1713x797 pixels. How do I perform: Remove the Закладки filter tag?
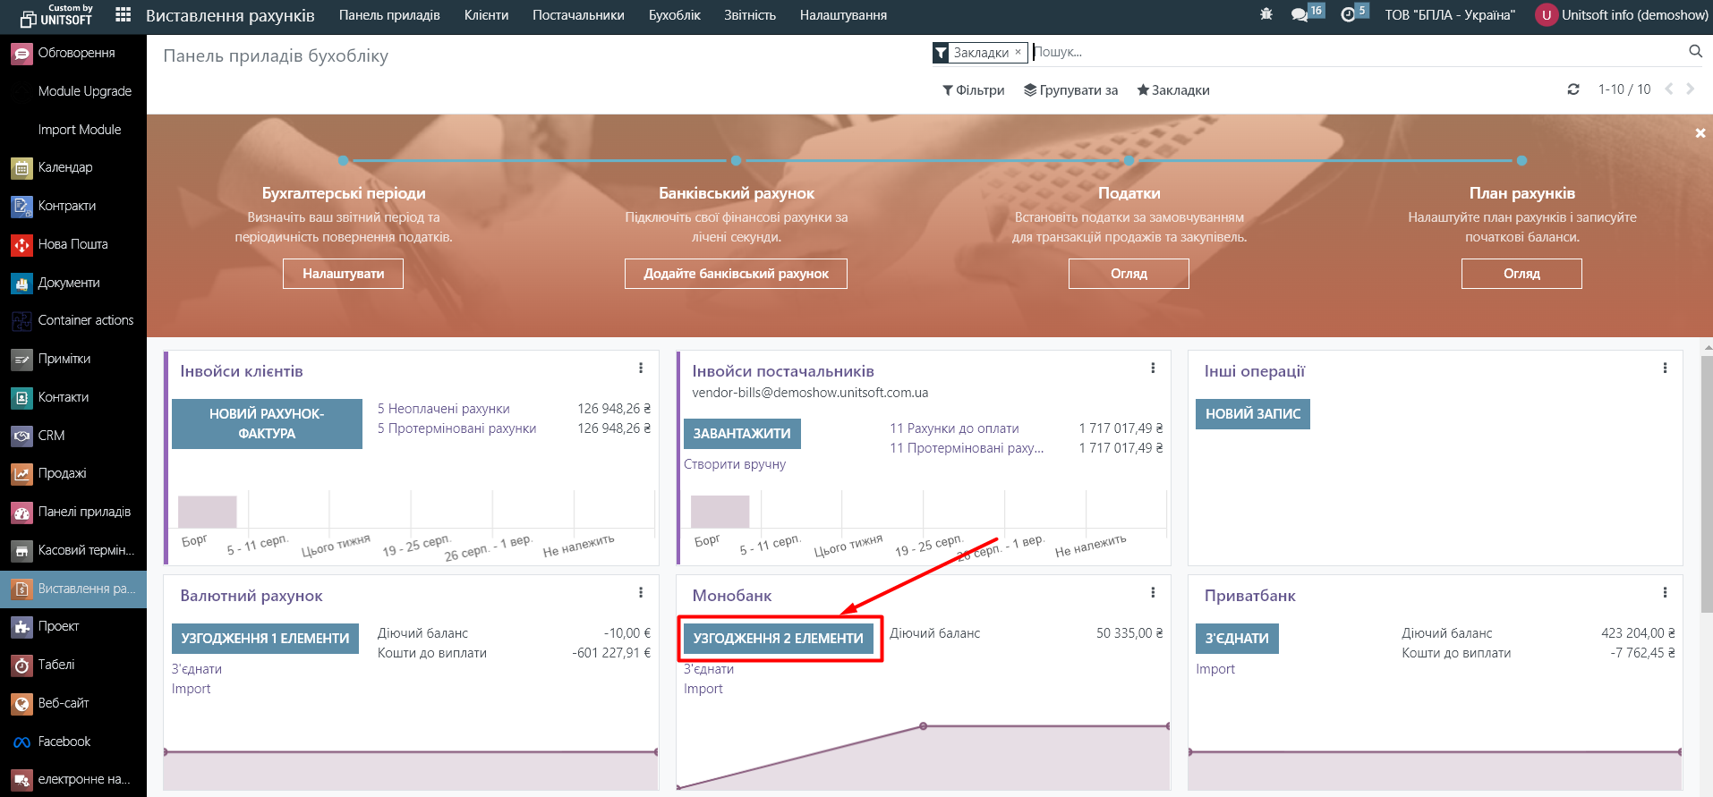1018,52
